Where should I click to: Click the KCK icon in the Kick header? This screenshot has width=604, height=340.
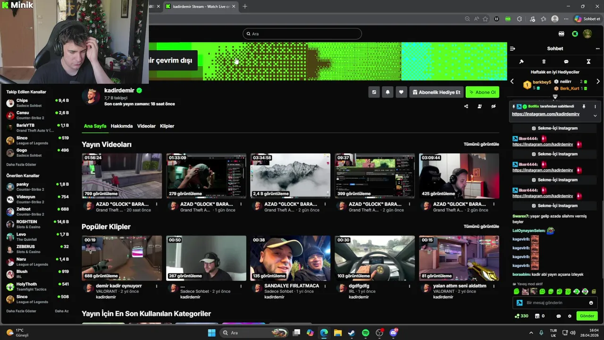[561, 34]
